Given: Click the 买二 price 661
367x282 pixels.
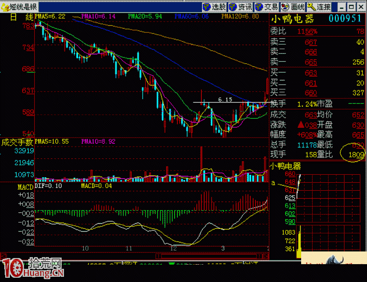Looking at the screenshot, I should click(x=311, y=83).
